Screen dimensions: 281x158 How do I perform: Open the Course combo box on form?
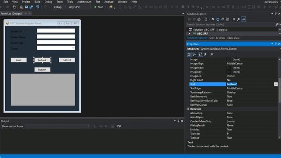tap(73, 48)
